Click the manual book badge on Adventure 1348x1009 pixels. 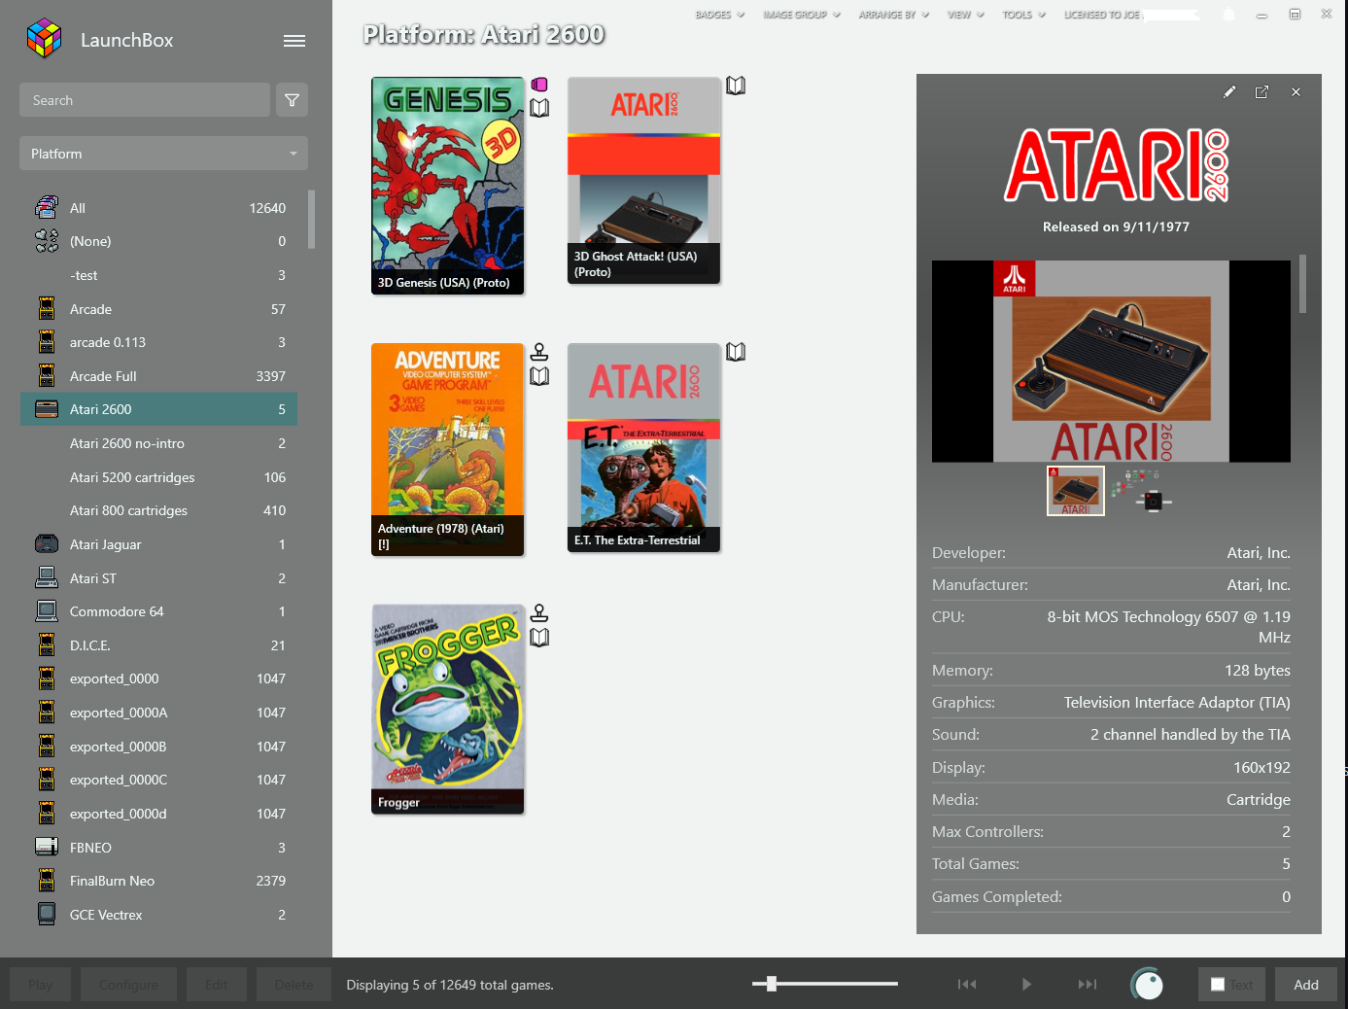(539, 376)
